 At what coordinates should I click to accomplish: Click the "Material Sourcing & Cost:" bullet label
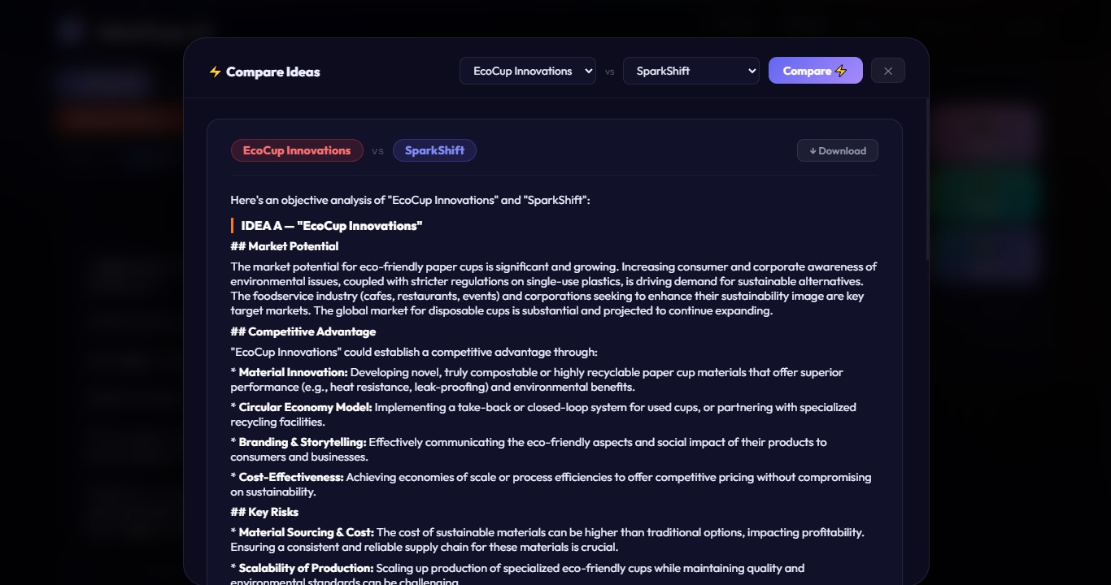(x=307, y=532)
